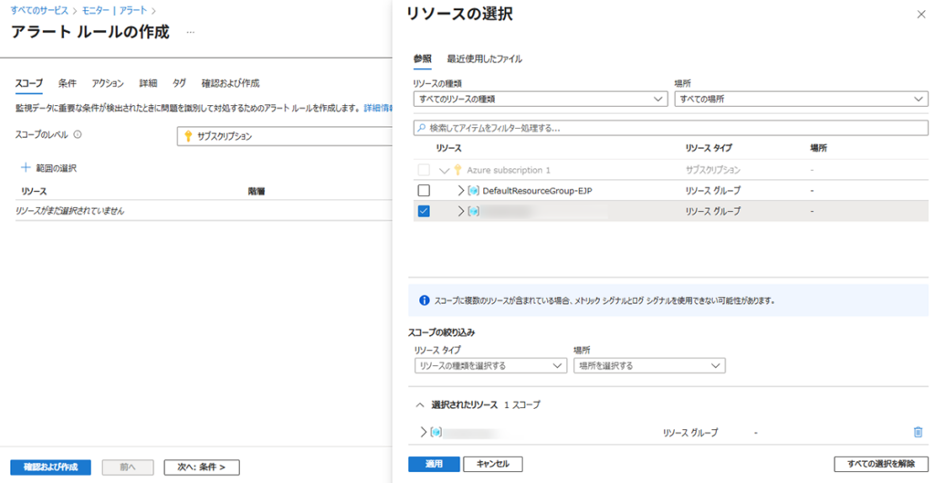Close the リソースの選択 panel
The image size is (935, 483).
coord(919,15)
